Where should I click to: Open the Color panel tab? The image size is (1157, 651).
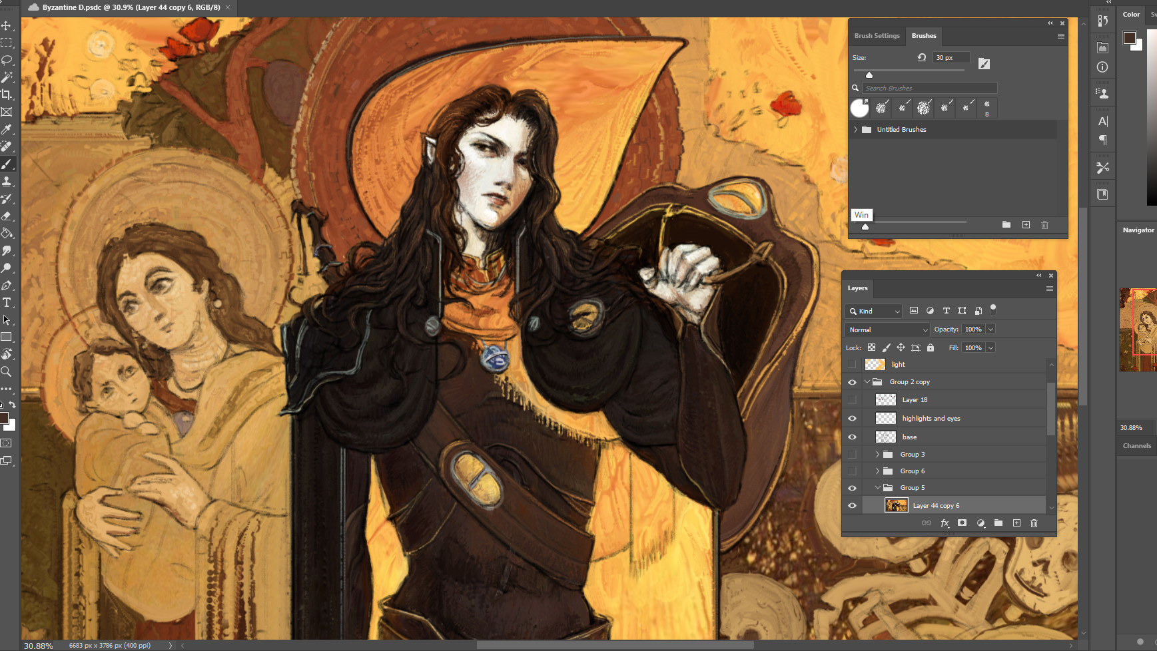(1131, 14)
